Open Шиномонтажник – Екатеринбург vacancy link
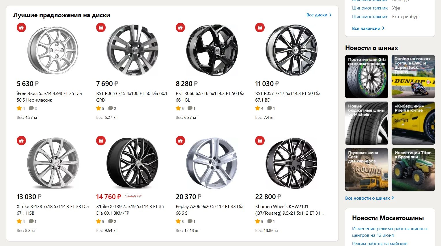This screenshot has width=441, height=246. tap(386, 17)
